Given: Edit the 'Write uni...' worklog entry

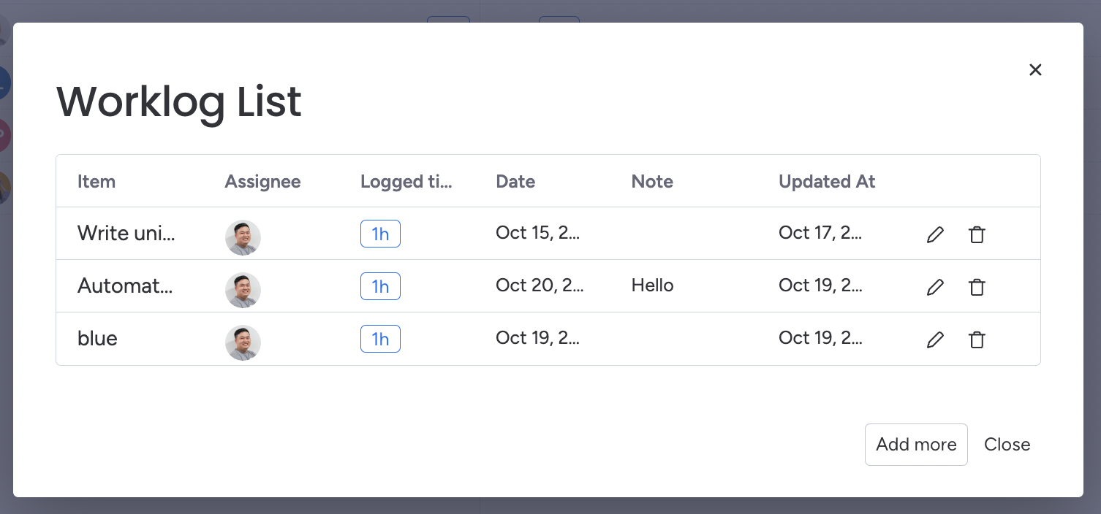Looking at the screenshot, I should [935, 234].
